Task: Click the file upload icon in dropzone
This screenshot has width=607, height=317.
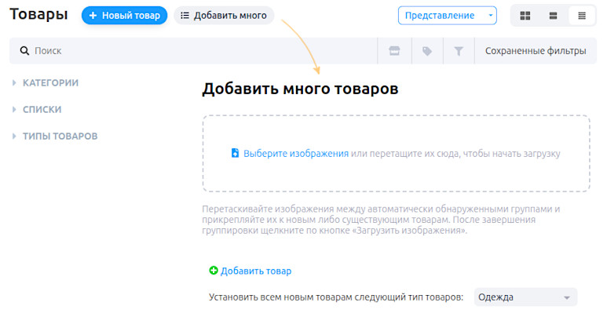Action: click(x=235, y=154)
